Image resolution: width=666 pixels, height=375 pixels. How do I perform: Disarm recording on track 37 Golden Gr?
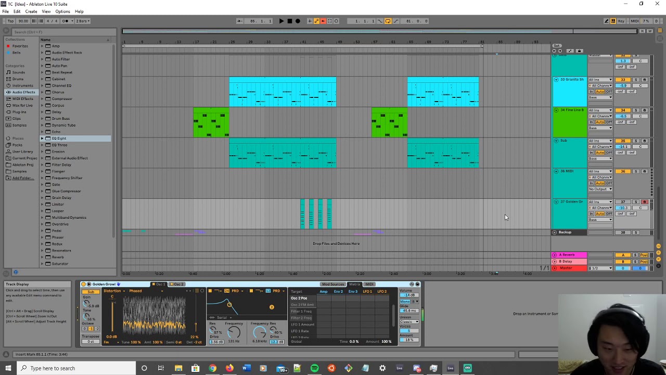click(x=644, y=202)
